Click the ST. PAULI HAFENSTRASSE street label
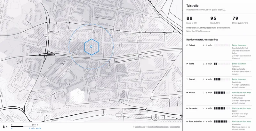Image resolution: width=256 pixels, height=131 pixels. click(x=136, y=111)
